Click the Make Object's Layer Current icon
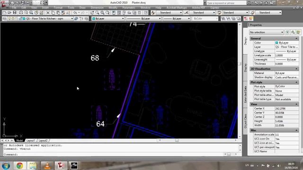 [76, 19]
